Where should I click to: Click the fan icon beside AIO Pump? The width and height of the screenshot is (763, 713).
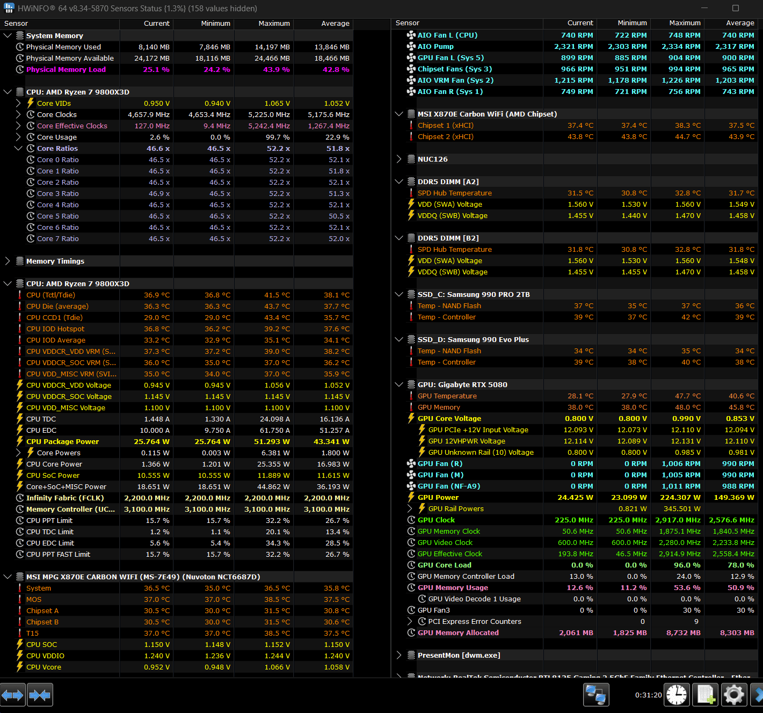[411, 47]
